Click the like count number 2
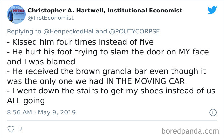This screenshot has width=224, height=138. tap(21, 129)
